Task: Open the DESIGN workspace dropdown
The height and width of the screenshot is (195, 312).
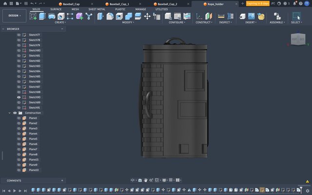Action: 14,16
